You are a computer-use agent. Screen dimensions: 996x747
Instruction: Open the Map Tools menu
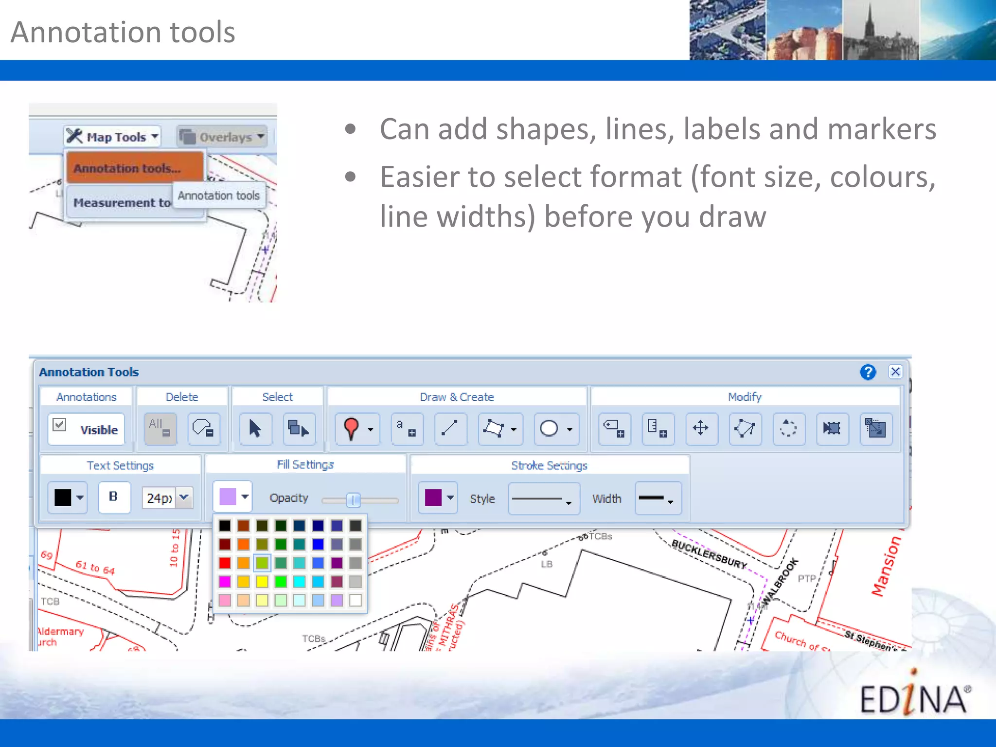(x=112, y=137)
